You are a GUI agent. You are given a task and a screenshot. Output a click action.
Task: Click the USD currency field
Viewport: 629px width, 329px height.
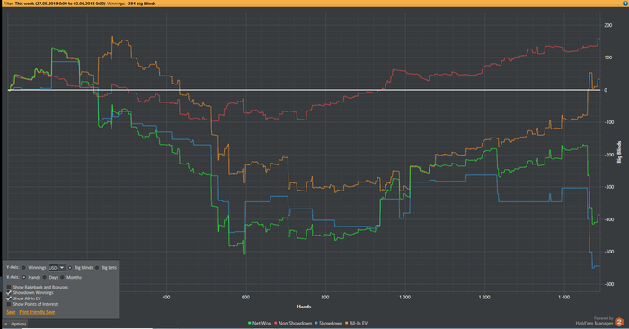53,268
